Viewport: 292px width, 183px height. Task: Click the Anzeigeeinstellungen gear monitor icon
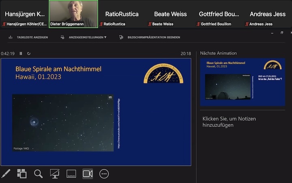tap(62, 37)
